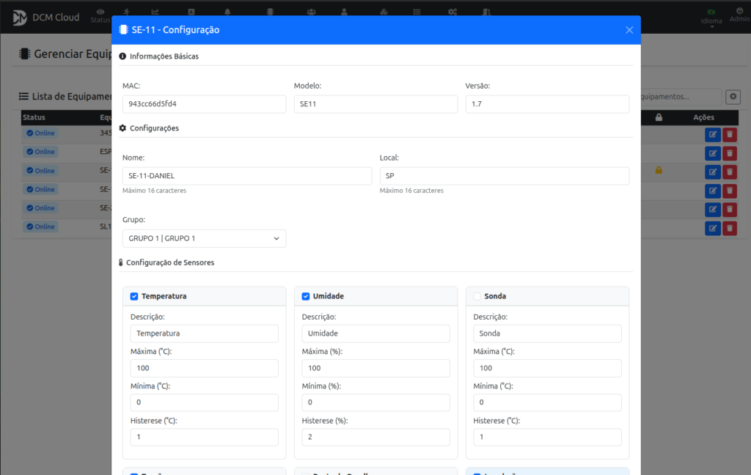Disable the Umidade sensor checkbox
751x475 pixels.
pyautogui.click(x=306, y=296)
